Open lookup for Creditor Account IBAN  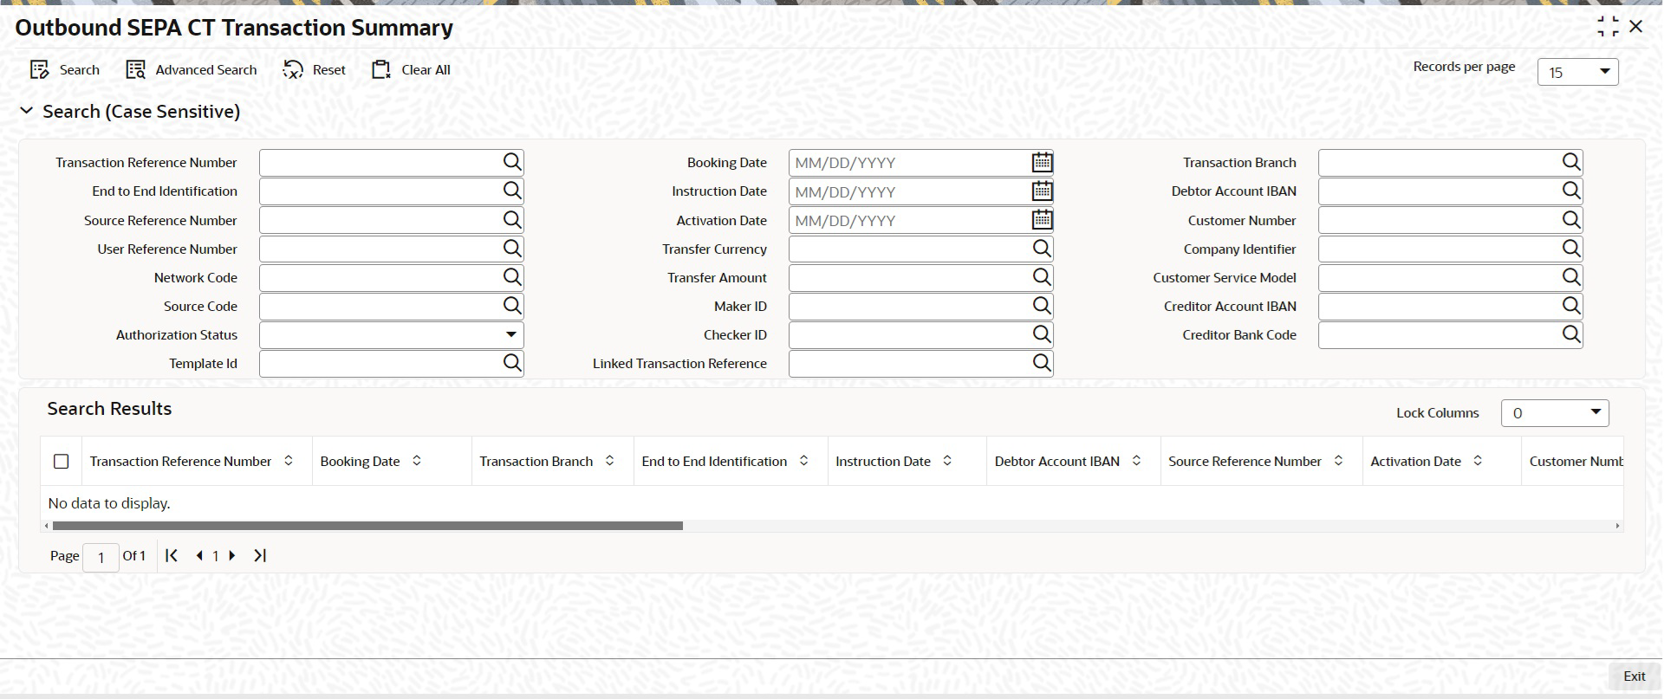click(1571, 306)
